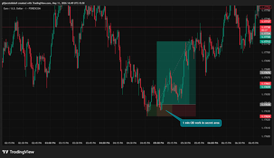Click the gray 1.17724 price label
Screen dimensions: 274x158
tap(266, 33)
